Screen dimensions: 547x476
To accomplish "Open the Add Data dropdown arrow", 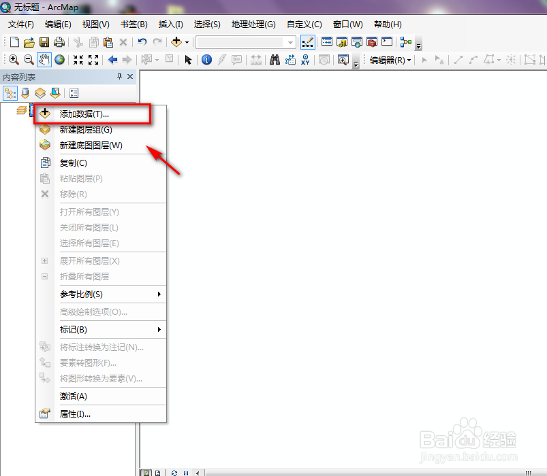I will pos(187,42).
